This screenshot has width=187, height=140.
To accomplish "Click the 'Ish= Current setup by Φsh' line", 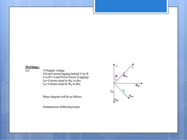I will (62, 81).
